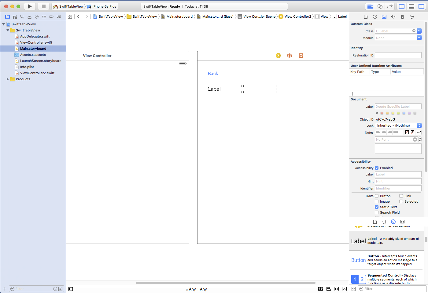The image size is (428, 293).
Task: Disable the Accessibility Enabled checkbox
Action: point(377,168)
